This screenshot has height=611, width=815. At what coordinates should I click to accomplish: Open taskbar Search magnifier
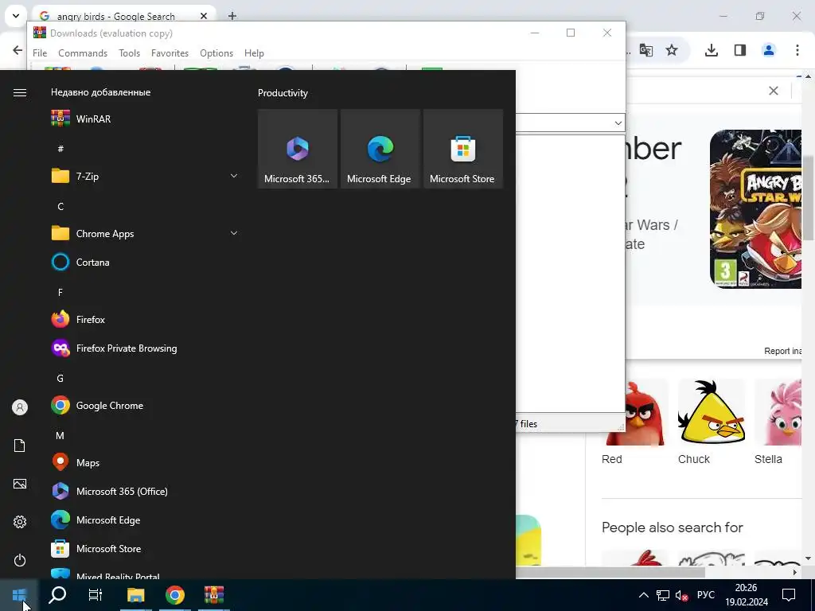click(57, 595)
